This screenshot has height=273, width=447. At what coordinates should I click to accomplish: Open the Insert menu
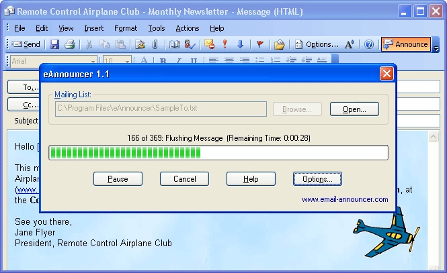pyautogui.click(x=94, y=28)
